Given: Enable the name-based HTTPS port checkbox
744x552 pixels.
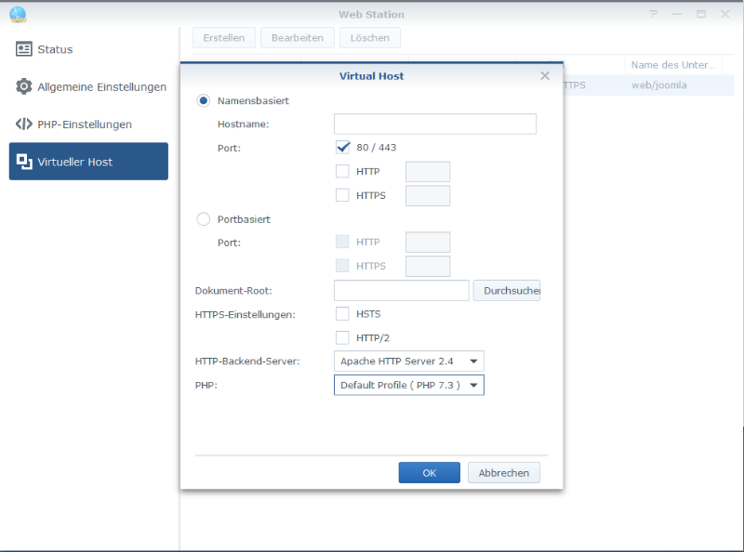Looking at the screenshot, I should click(342, 195).
